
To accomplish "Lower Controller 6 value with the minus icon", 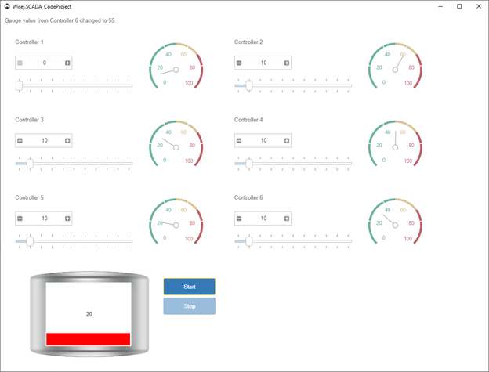I will 239,219.
